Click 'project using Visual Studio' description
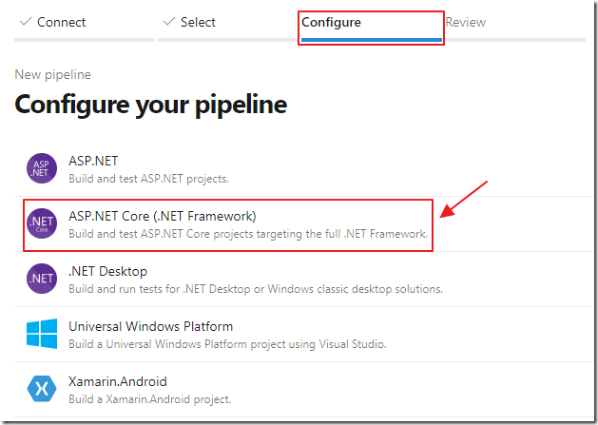The image size is (598, 425). (318, 344)
